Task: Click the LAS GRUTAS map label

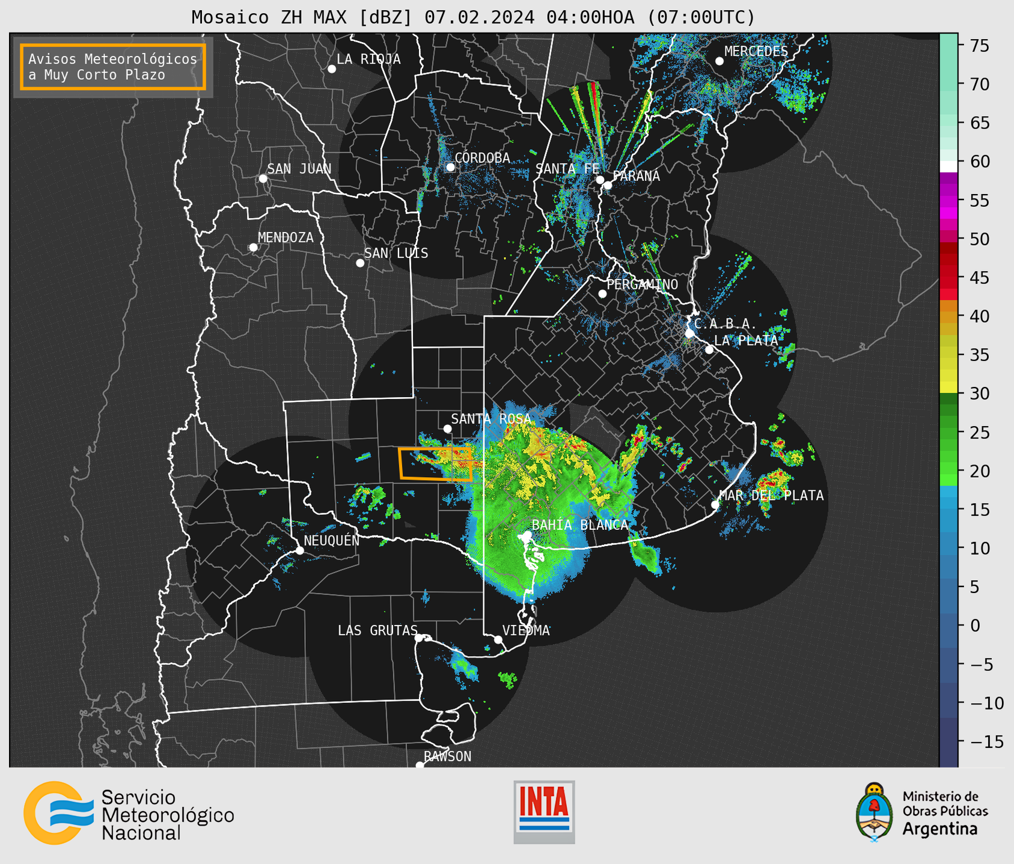Action: point(377,630)
